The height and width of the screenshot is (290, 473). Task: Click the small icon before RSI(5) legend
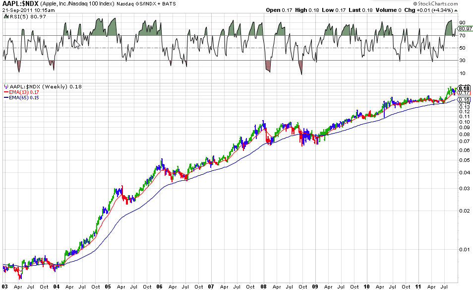pyautogui.click(x=6, y=16)
